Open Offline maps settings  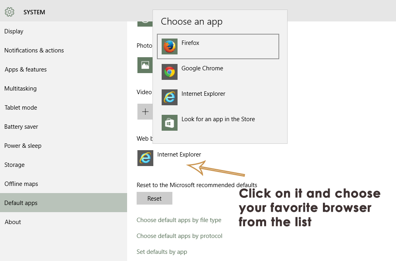(21, 184)
